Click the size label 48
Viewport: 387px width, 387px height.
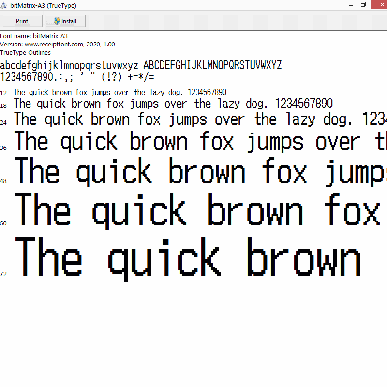coord(3,181)
